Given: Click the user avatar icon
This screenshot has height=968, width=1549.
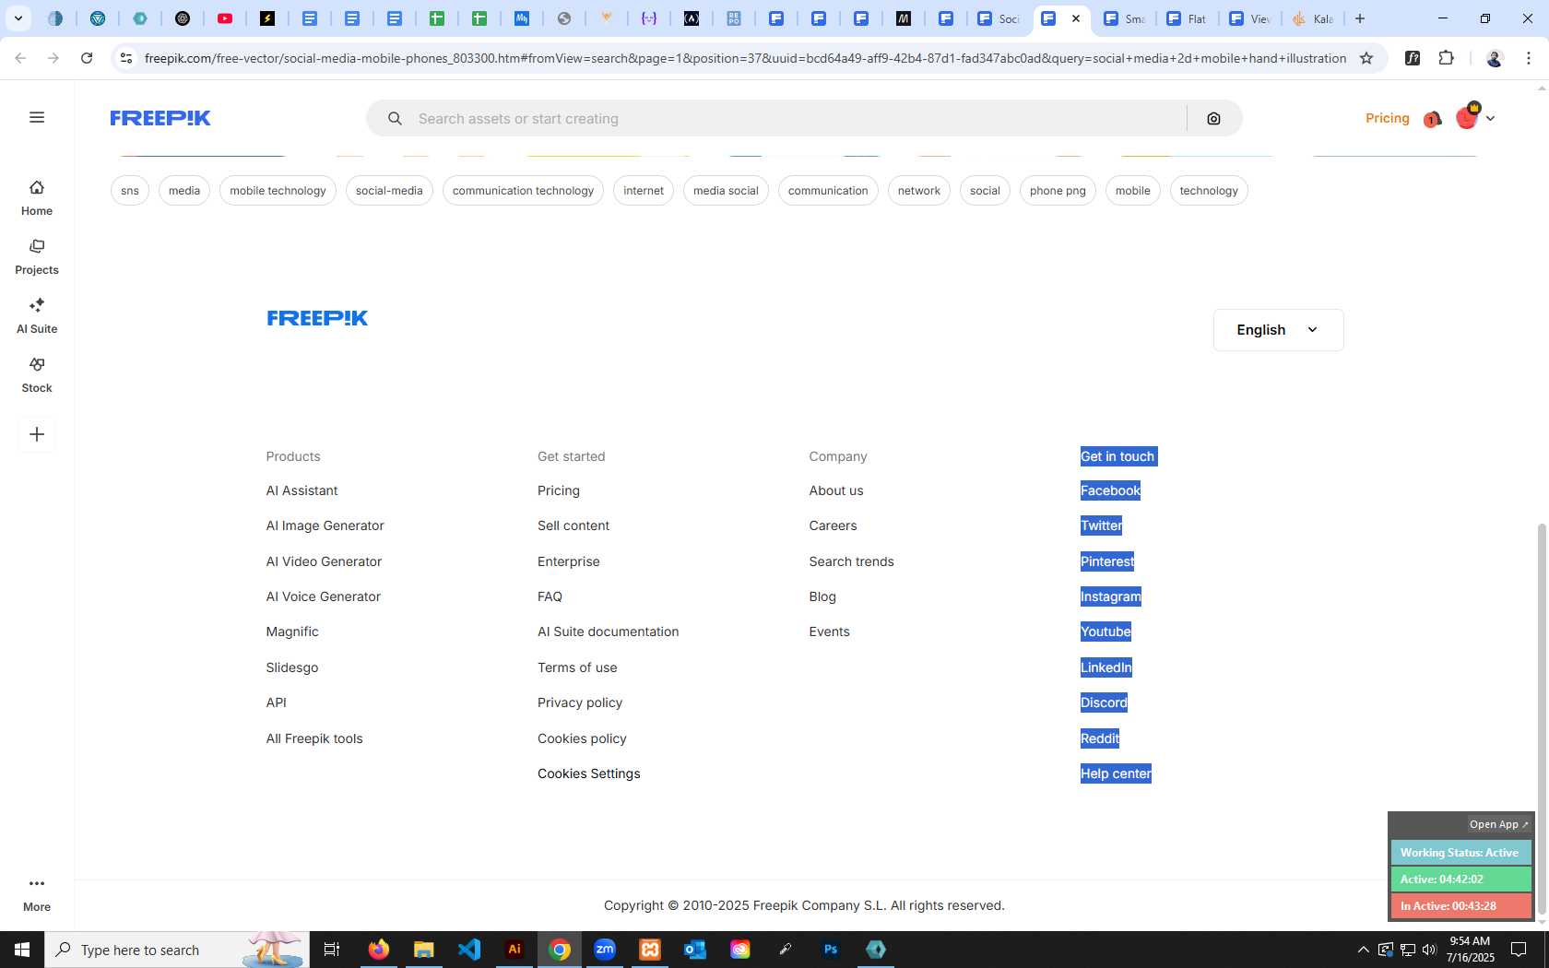Looking at the screenshot, I should pyautogui.click(x=1466, y=118).
